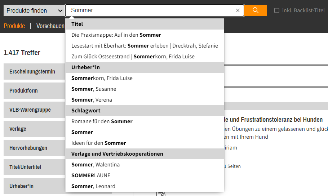Open the Produkte finden dropdown

click(34, 10)
